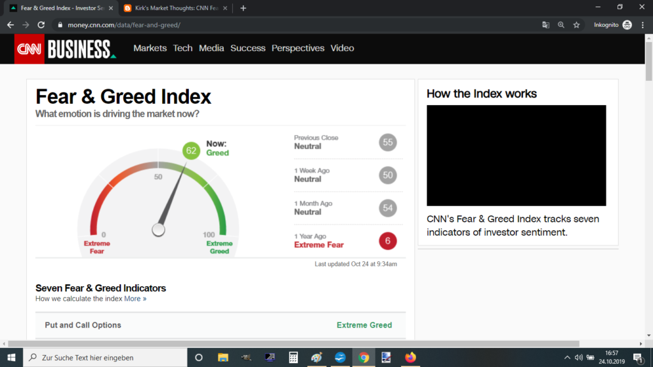Play the How the Index works video
This screenshot has width=653, height=367.
[517, 155]
